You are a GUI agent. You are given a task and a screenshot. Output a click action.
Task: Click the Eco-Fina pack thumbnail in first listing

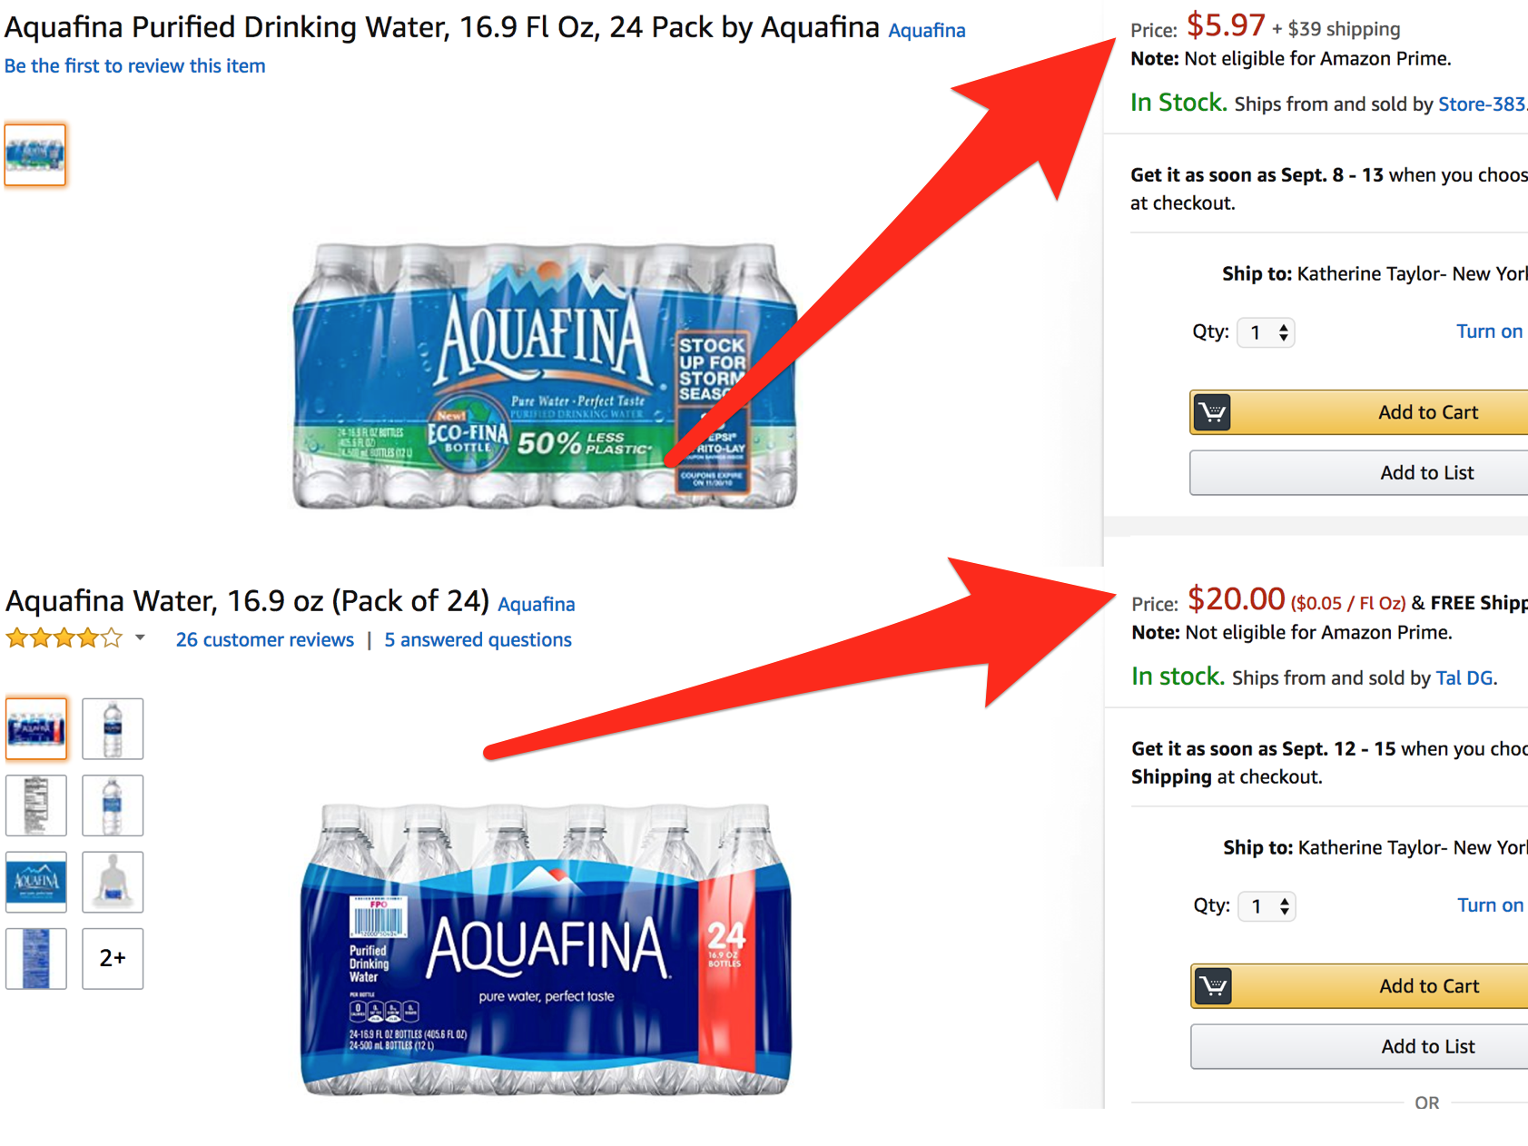point(35,155)
